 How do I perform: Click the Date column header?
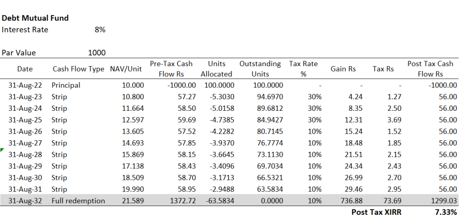[25, 69]
